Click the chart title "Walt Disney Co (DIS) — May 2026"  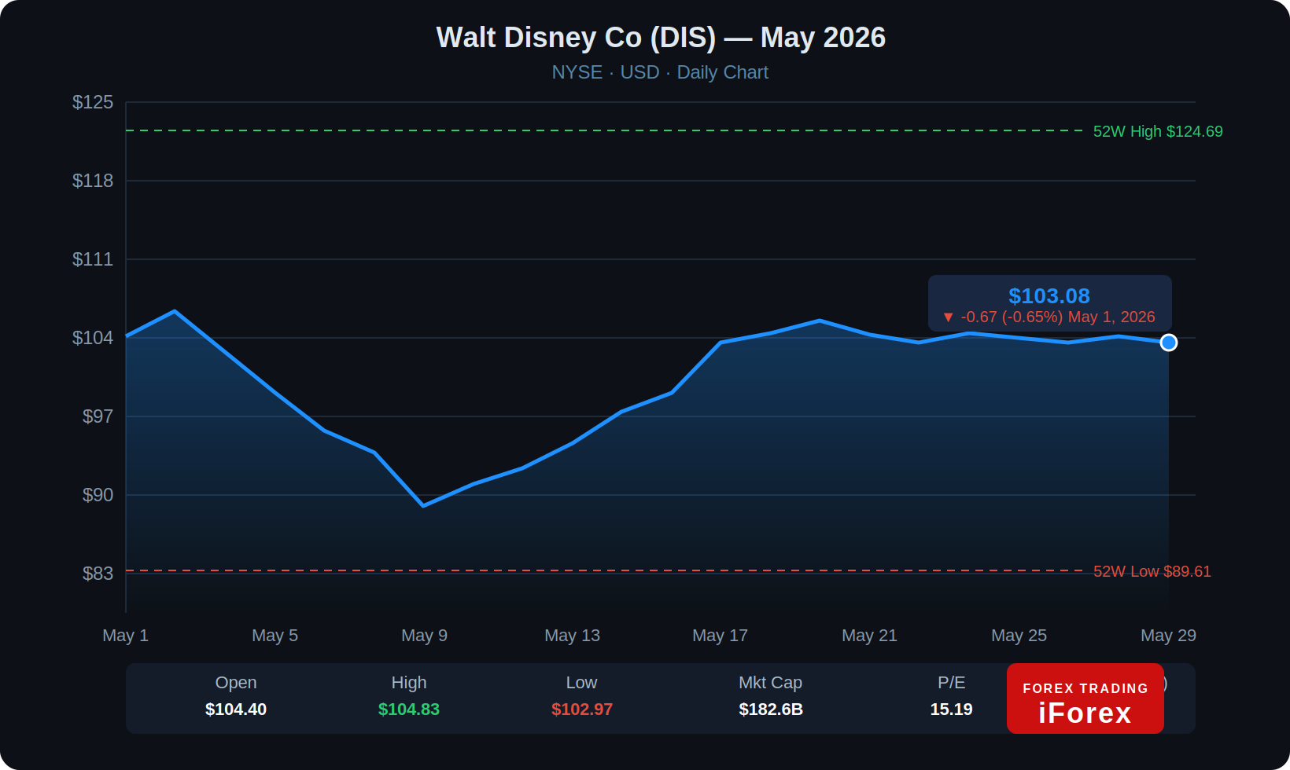pos(661,38)
